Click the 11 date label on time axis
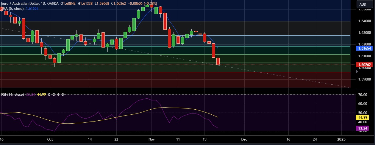 click(178, 139)
